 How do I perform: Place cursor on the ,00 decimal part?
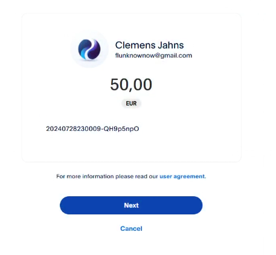coord(141,85)
